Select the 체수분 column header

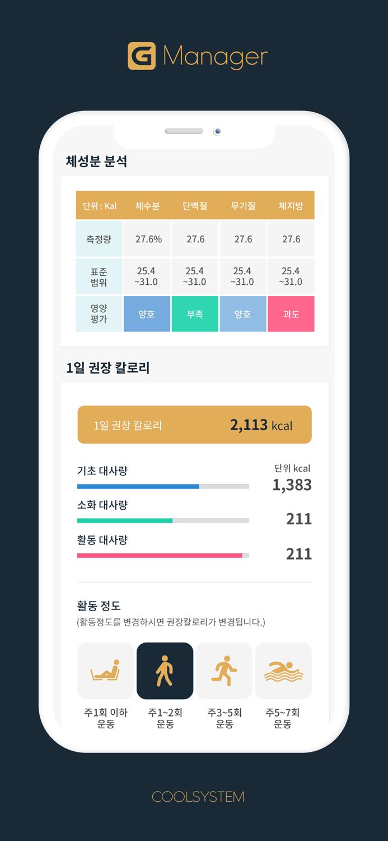pyautogui.click(x=147, y=205)
